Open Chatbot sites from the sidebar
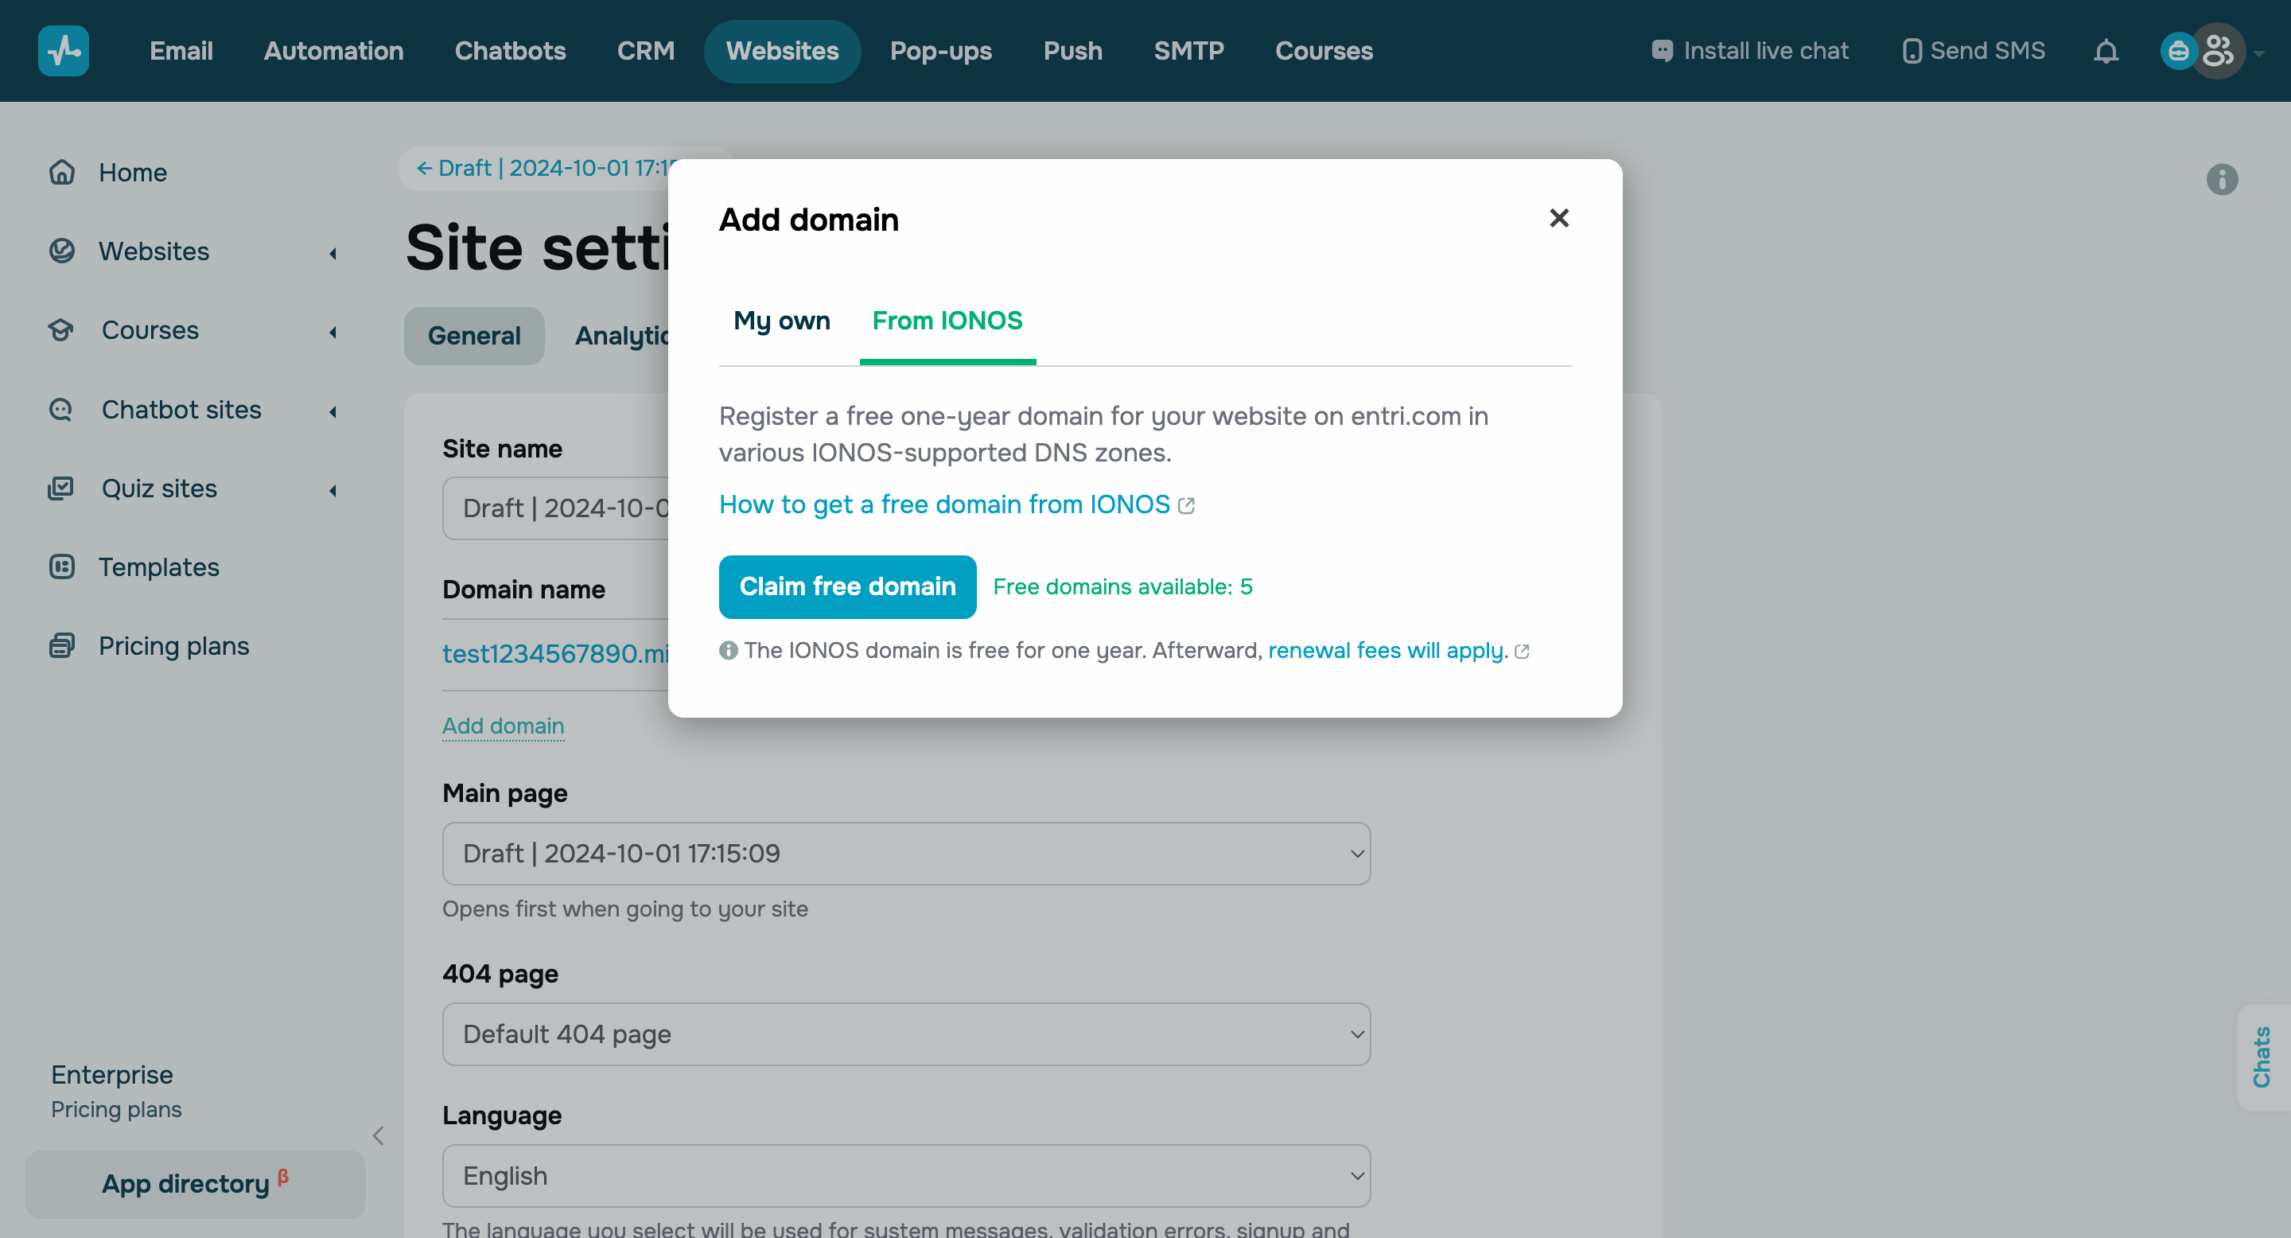Image resolution: width=2291 pixels, height=1238 pixels. click(61, 409)
